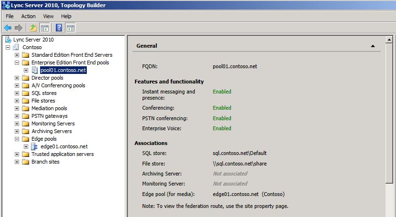The width and height of the screenshot is (396, 217).
Task: Click the Back arrow toolbar icon
Action: pos(8,28)
